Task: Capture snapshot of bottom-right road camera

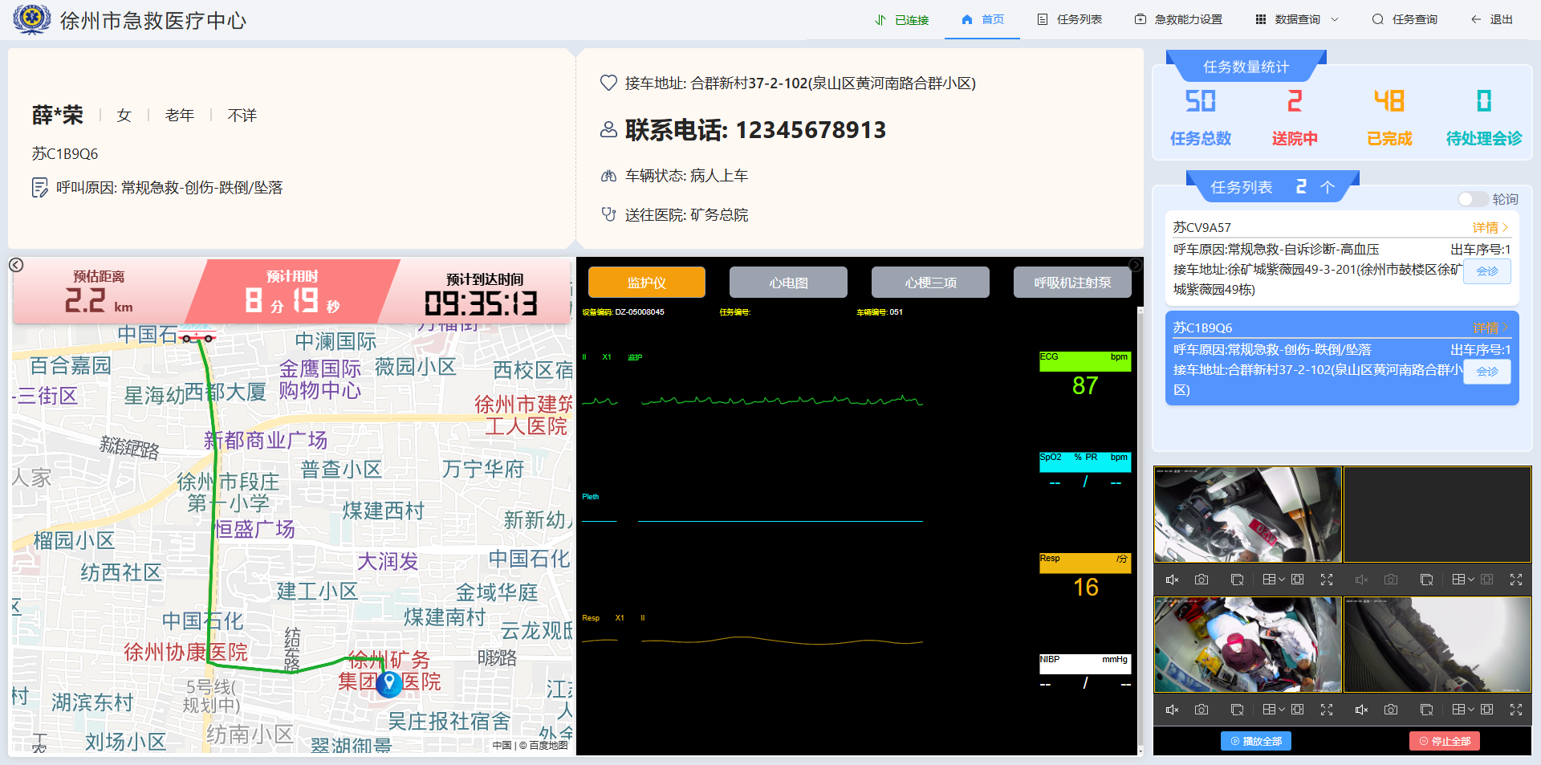Action: (1391, 710)
